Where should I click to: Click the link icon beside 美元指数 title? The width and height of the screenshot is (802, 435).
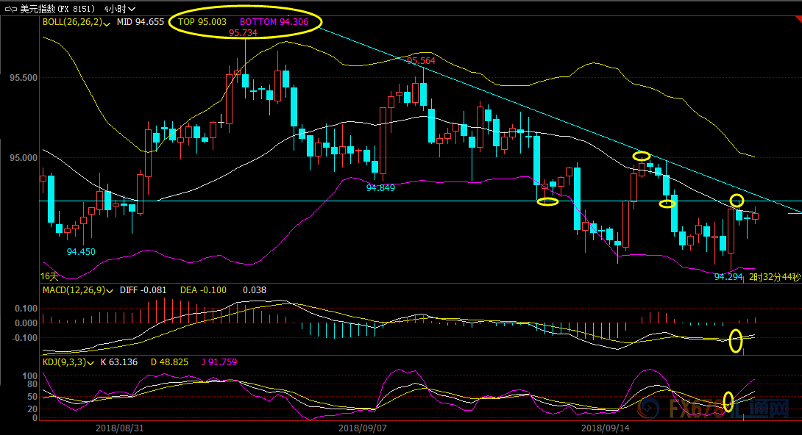pyautogui.click(x=10, y=7)
